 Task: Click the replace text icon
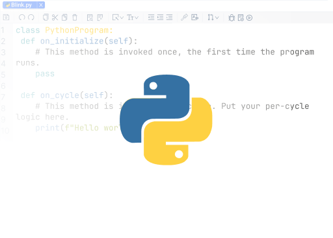tap(100, 18)
